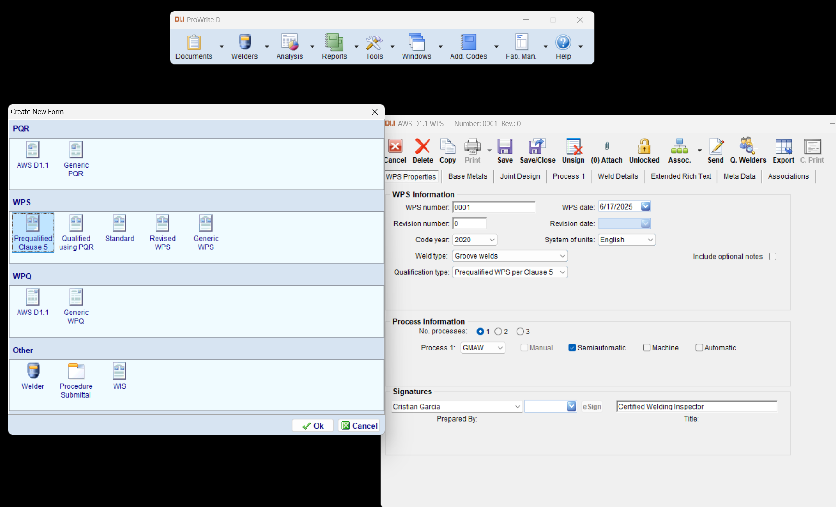The height and width of the screenshot is (507, 836).
Task: Open the System of units dropdown
Action: [x=650, y=240]
